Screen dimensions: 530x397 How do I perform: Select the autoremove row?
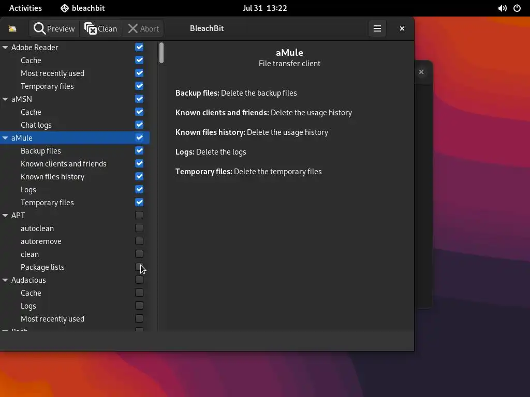[75, 241]
